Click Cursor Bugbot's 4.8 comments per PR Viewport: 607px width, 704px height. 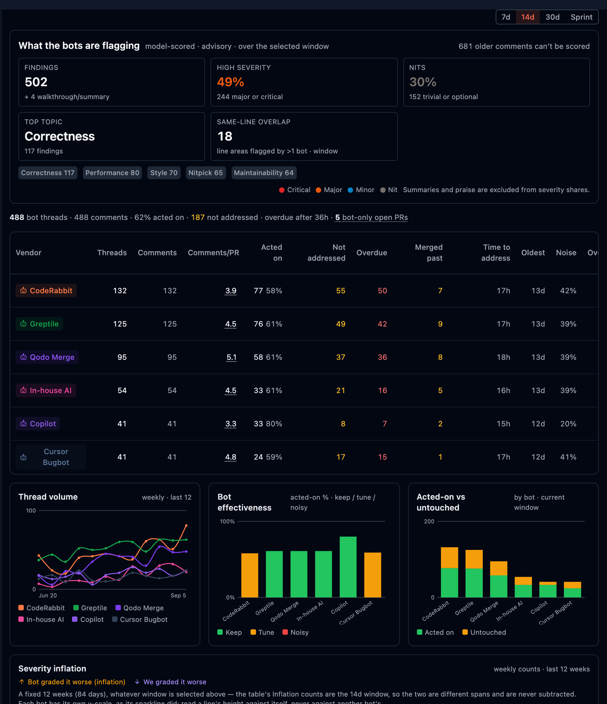point(231,457)
